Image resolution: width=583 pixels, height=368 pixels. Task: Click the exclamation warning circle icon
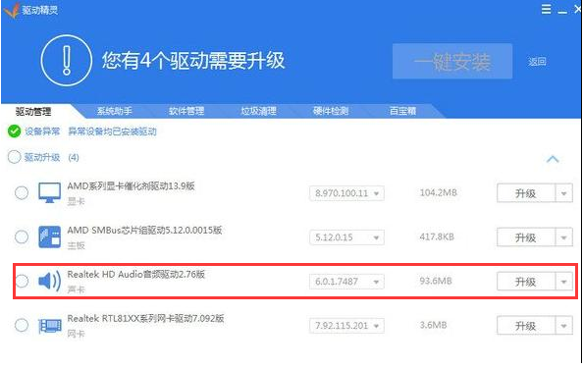click(66, 60)
